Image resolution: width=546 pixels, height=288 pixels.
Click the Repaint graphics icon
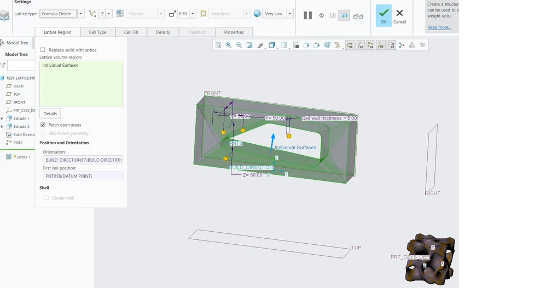249,45
